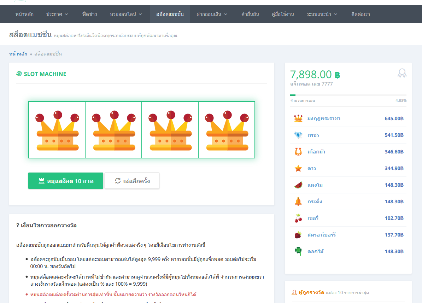Open the คู่มือใช้งาน menu item

pos(283,14)
